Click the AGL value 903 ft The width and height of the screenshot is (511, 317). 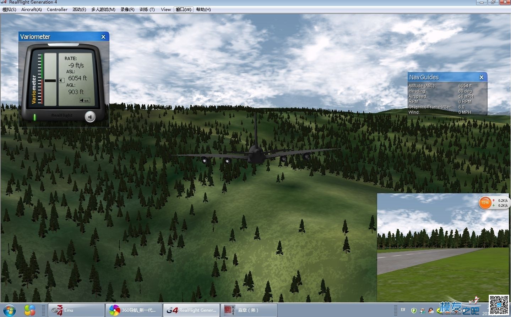click(76, 91)
